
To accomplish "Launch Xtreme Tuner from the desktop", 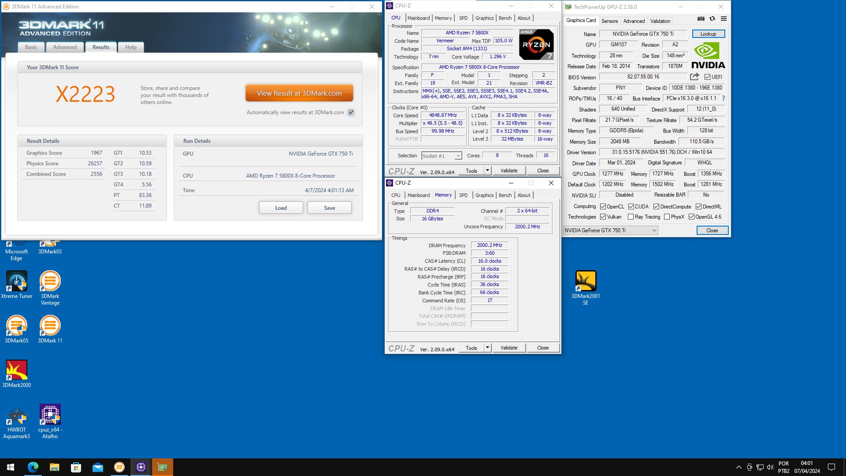I will pyautogui.click(x=16, y=285).
